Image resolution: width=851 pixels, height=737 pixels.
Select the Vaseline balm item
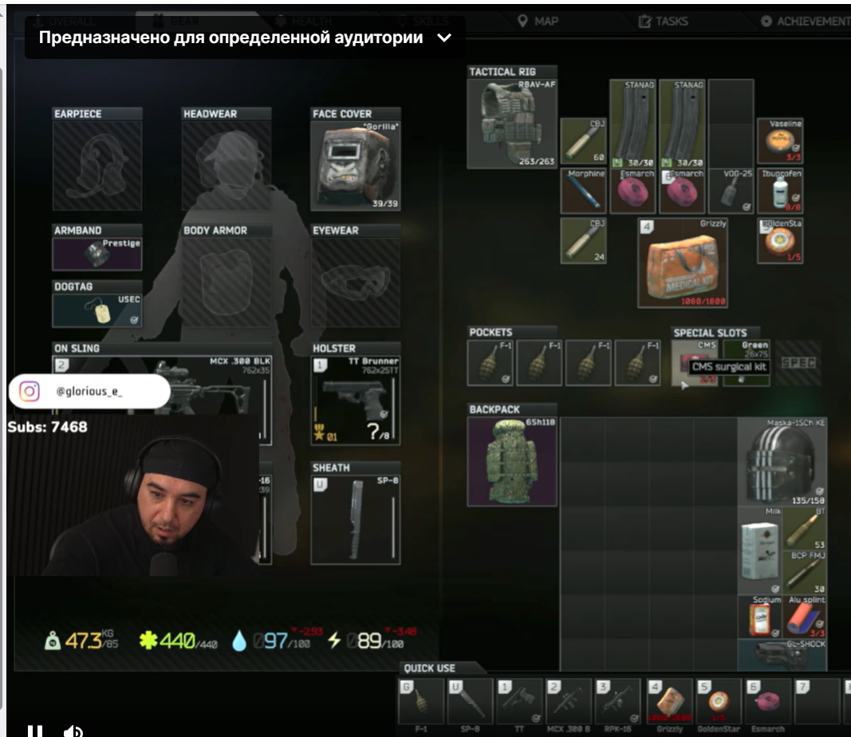pos(780,141)
